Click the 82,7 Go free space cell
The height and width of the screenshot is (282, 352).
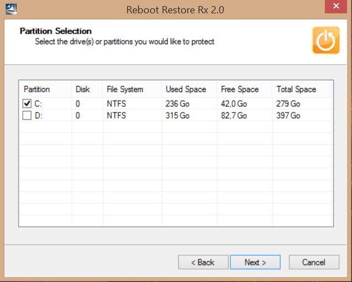pyautogui.click(x=234, y=115)
